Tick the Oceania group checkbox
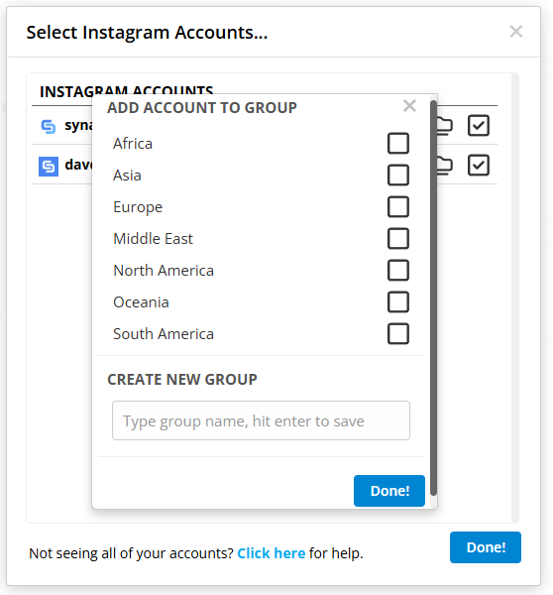Screen dimensions: 553x595 (398, 302)
